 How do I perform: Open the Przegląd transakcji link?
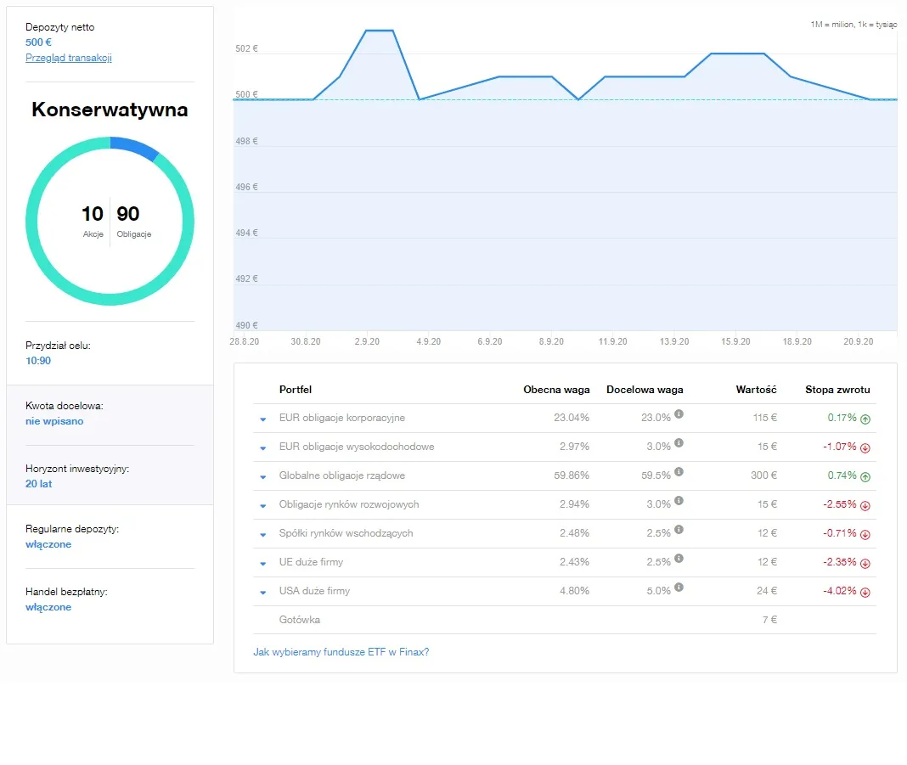click(68, 58)
